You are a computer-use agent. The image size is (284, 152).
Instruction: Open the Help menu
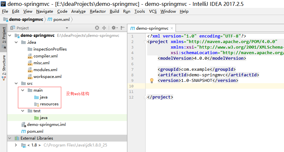pyautogui.click(x=184, y=11)
